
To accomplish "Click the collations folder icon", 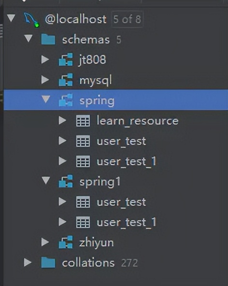I will coord(48,262).
